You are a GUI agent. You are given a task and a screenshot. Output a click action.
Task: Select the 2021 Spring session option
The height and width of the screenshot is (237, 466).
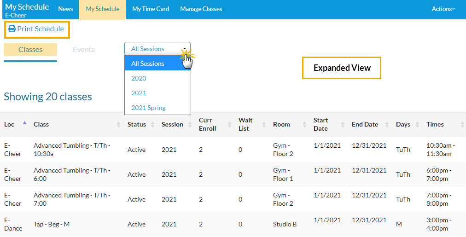click(148, 108)
